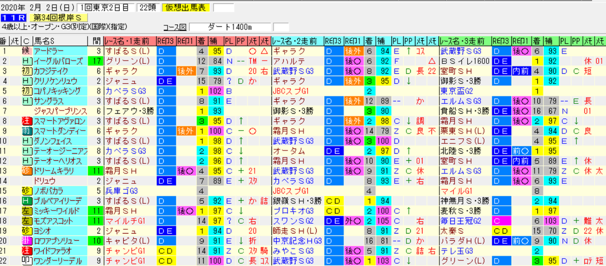The height and width of the screenshot is (266, 606).
Task: Select the 初 badge beside コパノキッキング
Action: (x=26, y=91)
